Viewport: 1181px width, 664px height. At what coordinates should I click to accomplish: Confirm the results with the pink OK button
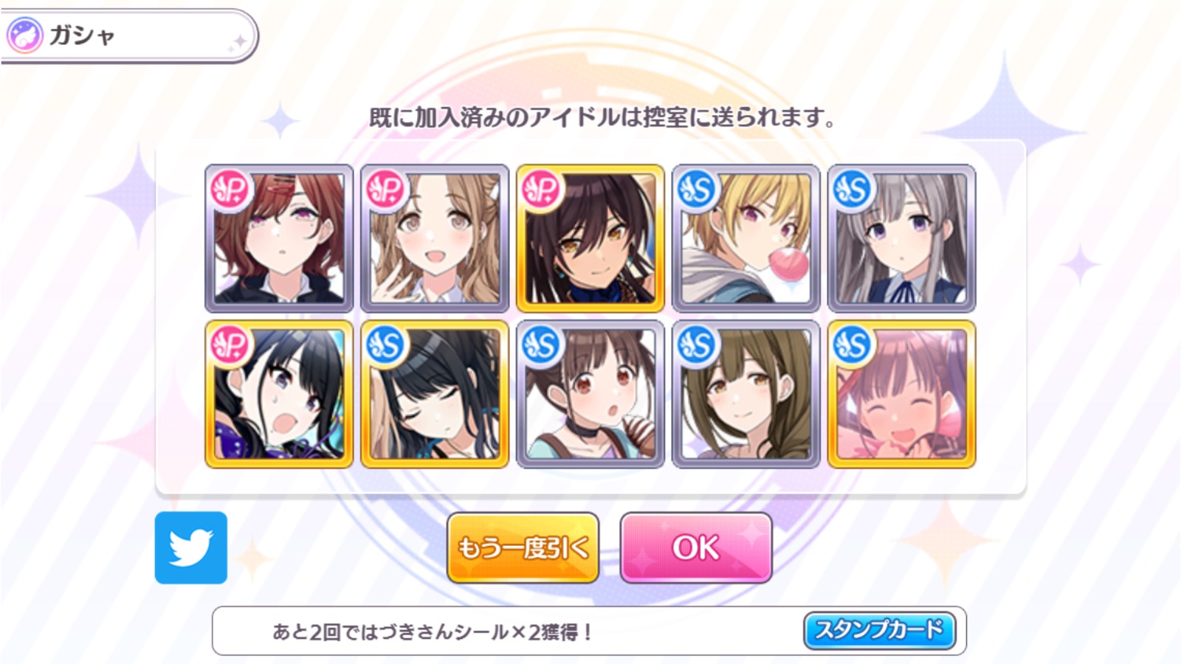[x=696, y=547]
